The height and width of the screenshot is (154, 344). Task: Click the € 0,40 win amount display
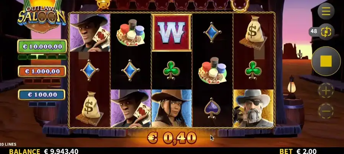(172, 138)
